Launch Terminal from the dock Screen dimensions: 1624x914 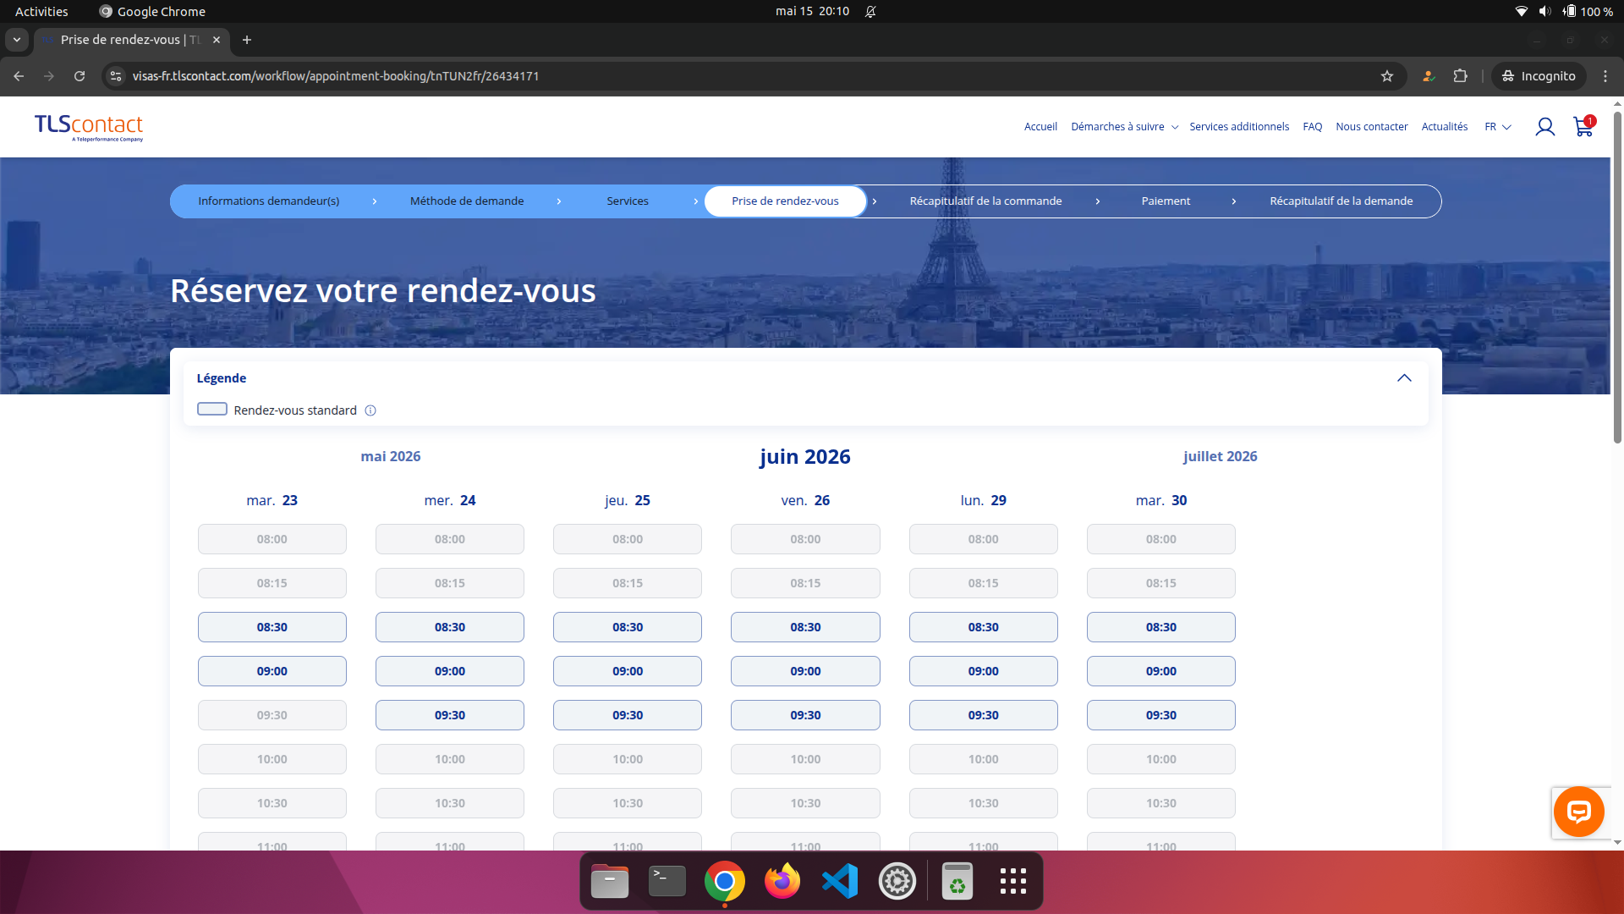pos(667,882)
